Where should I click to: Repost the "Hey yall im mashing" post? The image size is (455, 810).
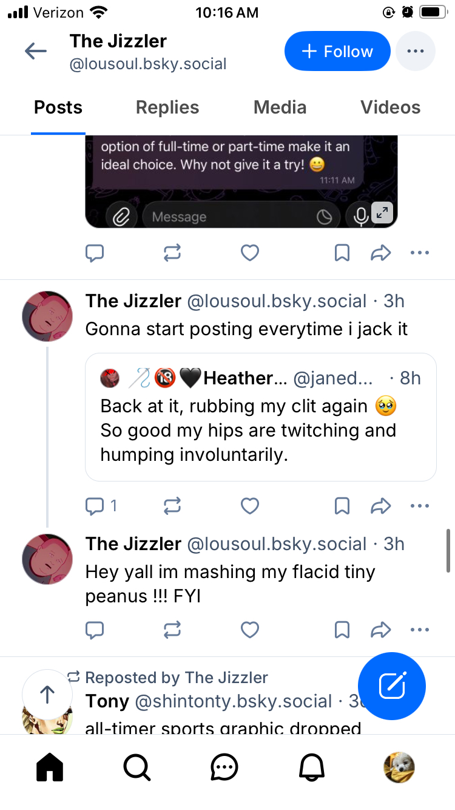tap(172, 630)
